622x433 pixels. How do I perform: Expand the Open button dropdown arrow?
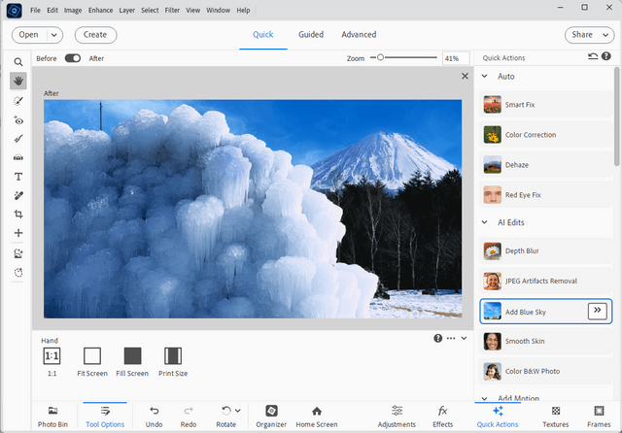pyautogui.click(x=52, y=35)
